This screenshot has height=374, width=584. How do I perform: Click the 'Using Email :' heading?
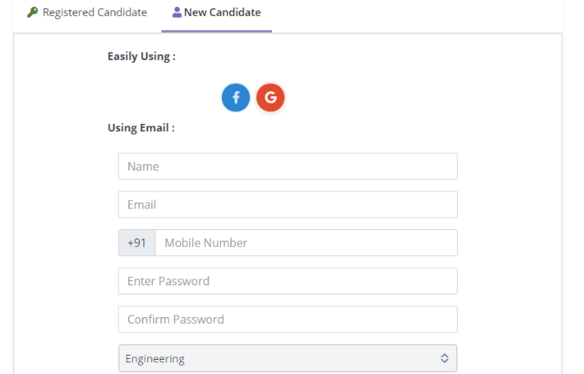point(141,128)
